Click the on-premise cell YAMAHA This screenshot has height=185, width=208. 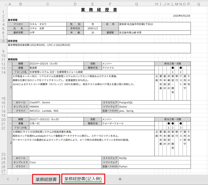pos(65,107)
